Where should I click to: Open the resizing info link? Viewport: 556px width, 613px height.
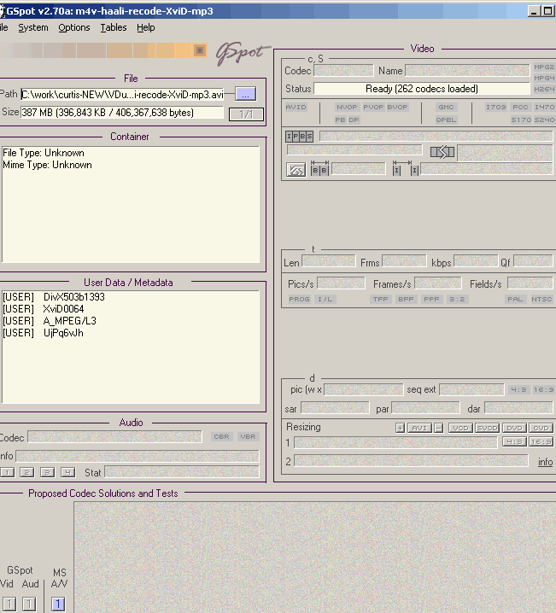545,462
